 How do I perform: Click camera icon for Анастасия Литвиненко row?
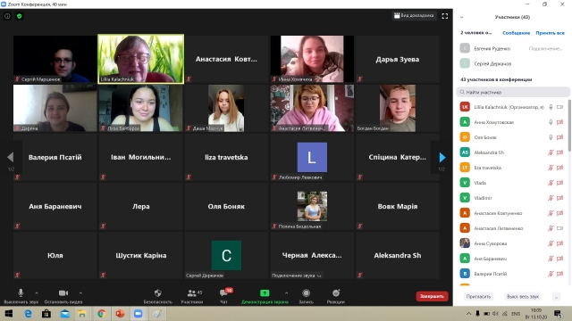(559, 228)
